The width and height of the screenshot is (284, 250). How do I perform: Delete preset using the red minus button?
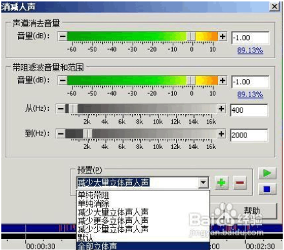click(x=240, y=183)
